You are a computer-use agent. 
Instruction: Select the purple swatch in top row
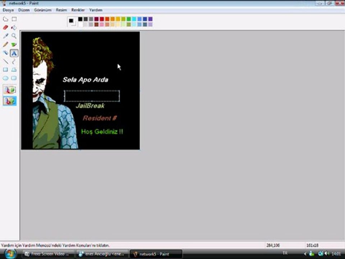tap(150, 19)
